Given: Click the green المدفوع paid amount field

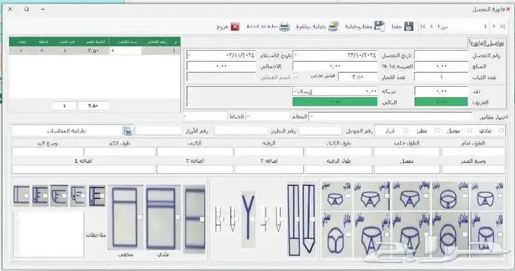Looking at the screenshot, I should [441, 102].
